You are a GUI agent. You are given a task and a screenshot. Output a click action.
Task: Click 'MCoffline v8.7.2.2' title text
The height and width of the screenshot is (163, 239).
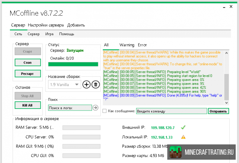[36, 13]
